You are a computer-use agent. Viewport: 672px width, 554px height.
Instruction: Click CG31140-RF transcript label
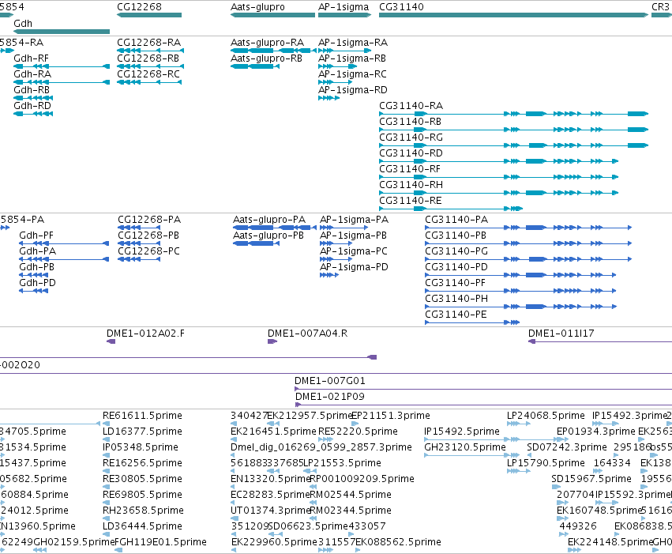coord(410,169)
